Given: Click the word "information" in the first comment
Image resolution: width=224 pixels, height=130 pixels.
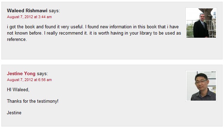Looking at the screenshot, I should pyautogui.click(x=120, y=27).
